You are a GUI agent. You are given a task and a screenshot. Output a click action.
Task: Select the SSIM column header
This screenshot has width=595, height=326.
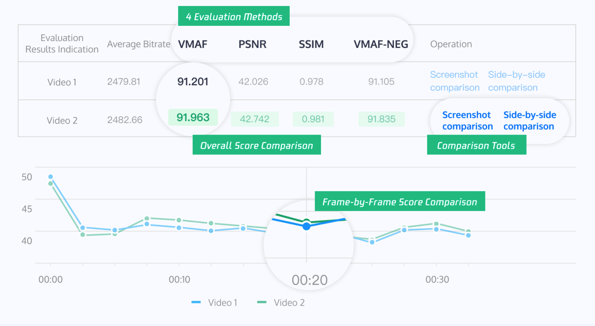coord(311,44)
